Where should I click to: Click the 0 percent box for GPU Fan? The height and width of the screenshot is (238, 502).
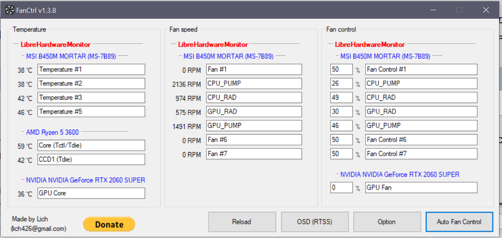[x=341, y=188]
